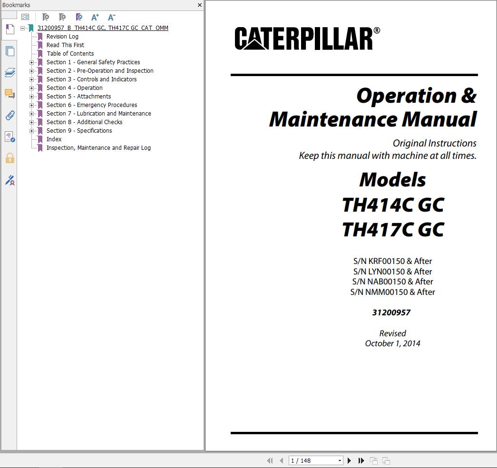Decrease bookmark text size with A-
The image size is (497, 468).
[112, 17]
